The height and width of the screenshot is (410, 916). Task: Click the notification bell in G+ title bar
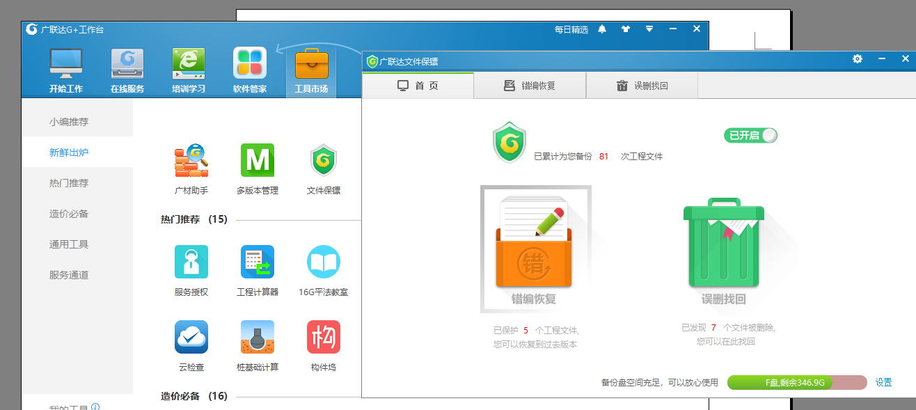click(602, 29)
